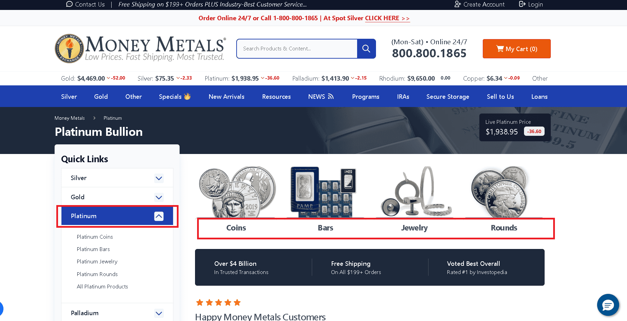Click the Voted Best Overall text

pyautogui.click(x=474, y=264)
